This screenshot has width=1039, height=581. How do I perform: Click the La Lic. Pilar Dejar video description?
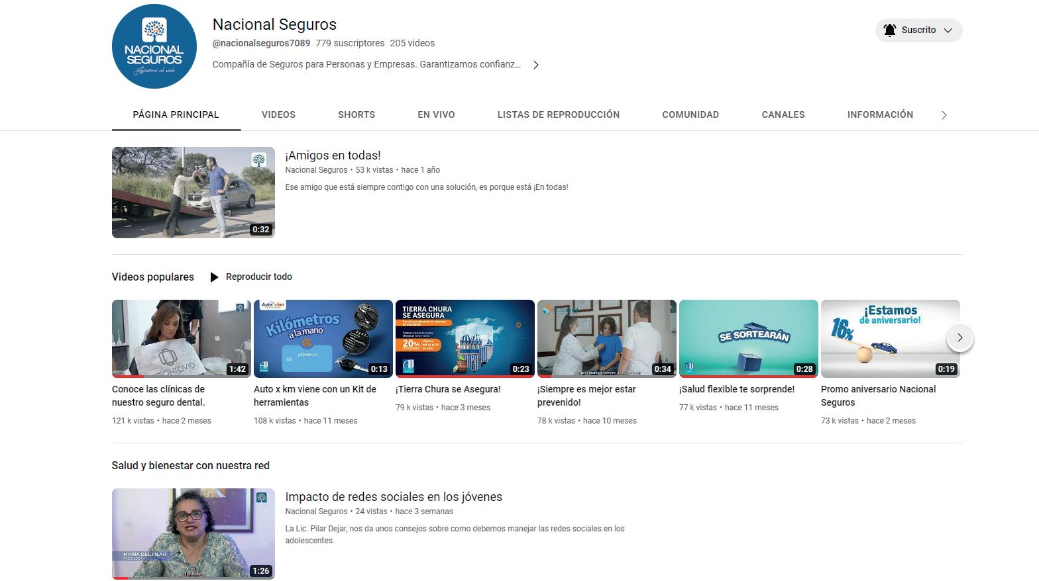click(x=455, y=535)
